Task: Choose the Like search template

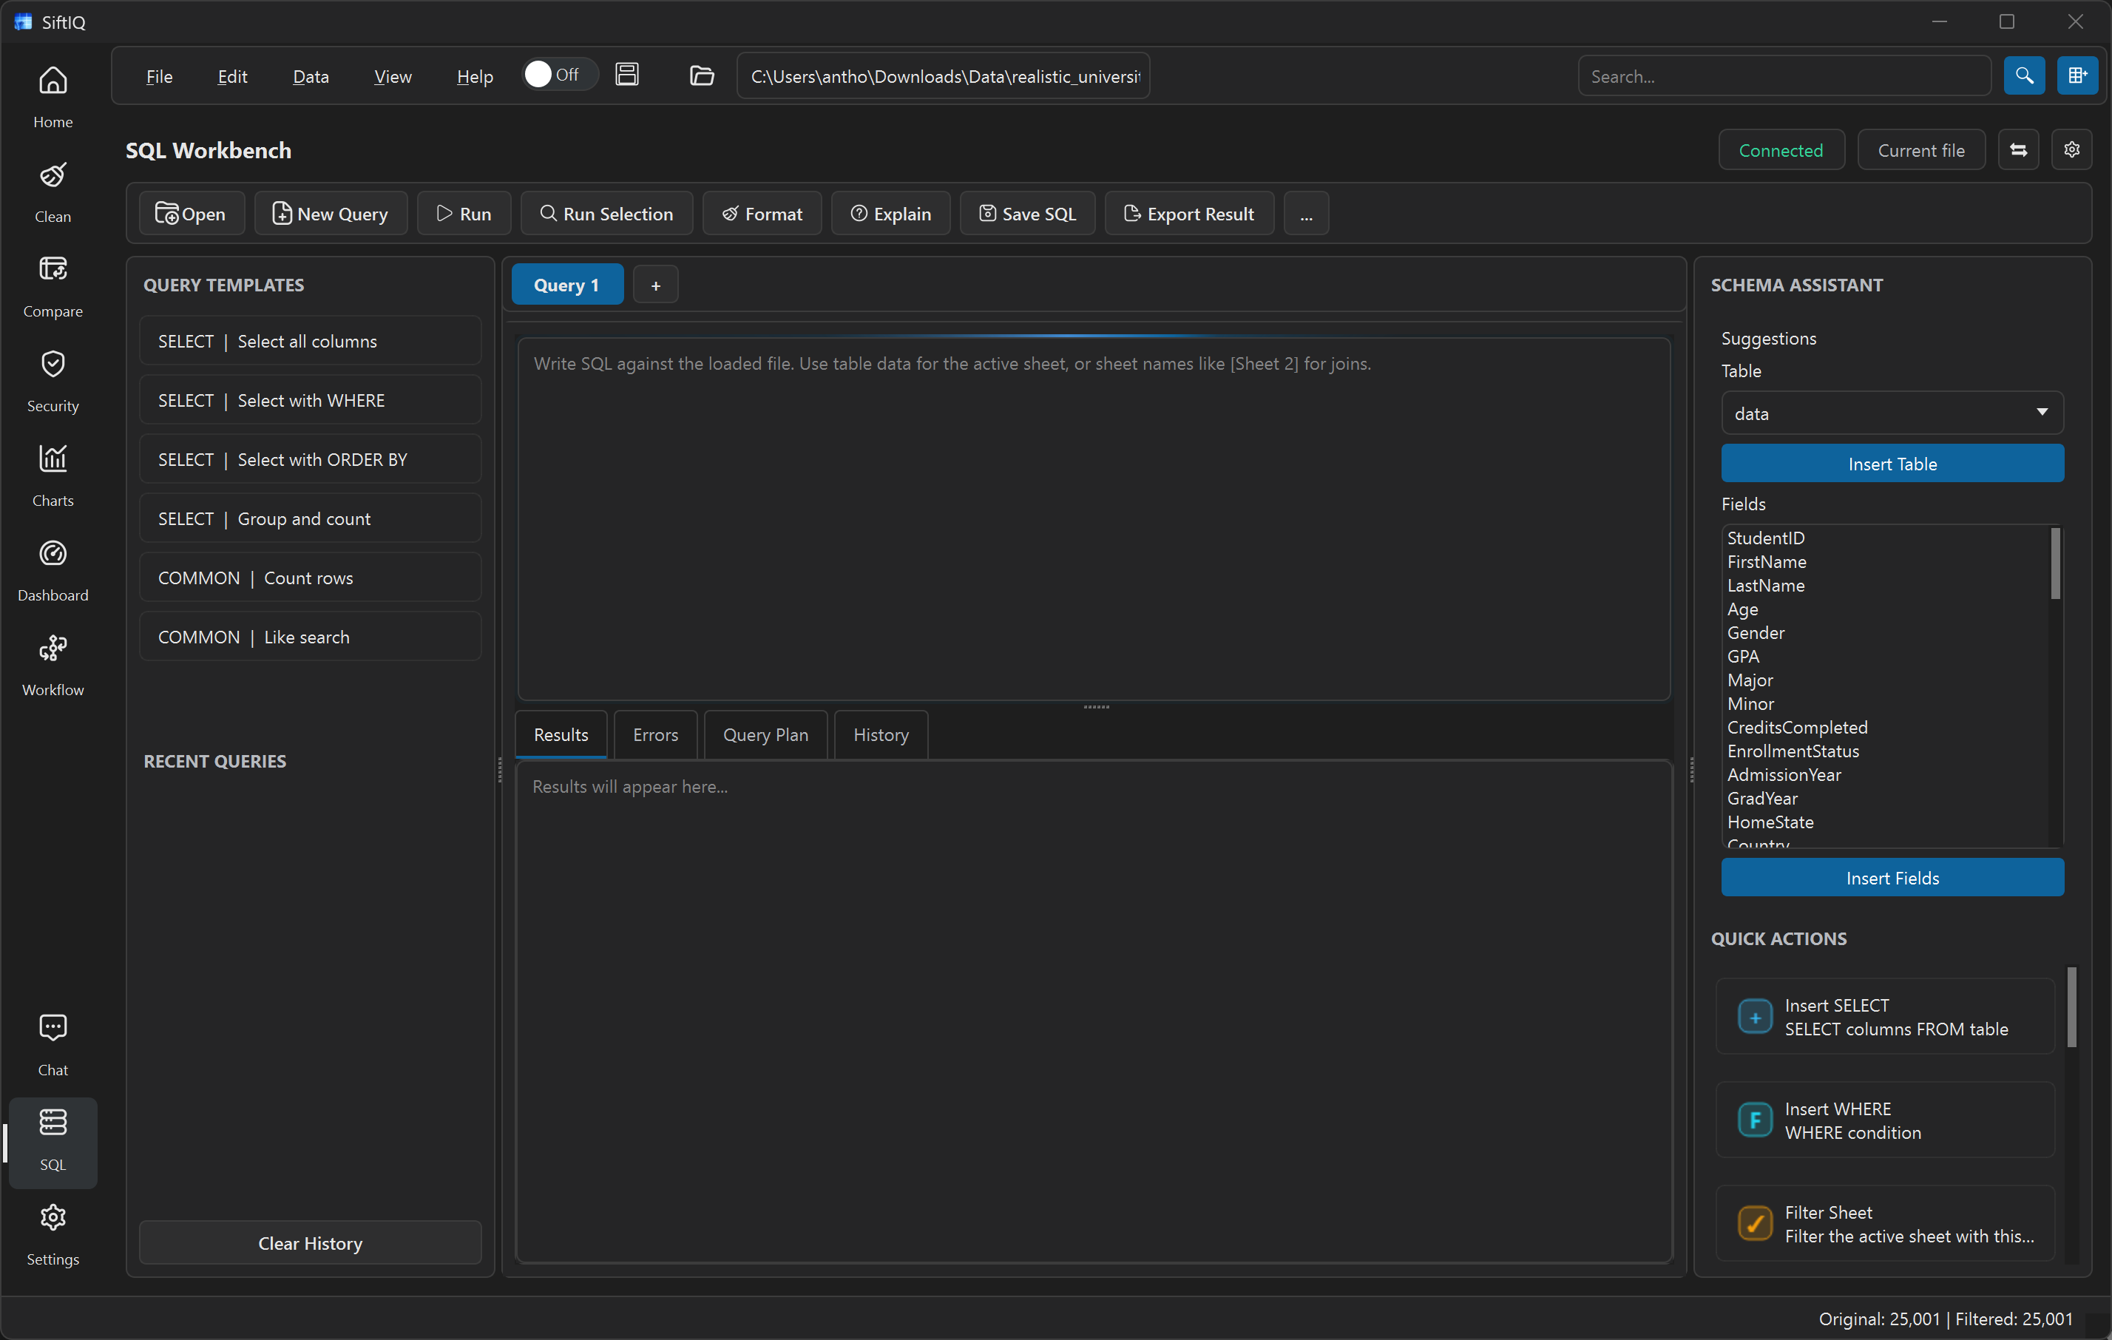Action: (x=310, y=637)
